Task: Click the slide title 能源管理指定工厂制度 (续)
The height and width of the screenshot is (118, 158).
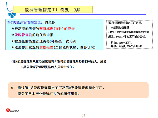Action: tap(53, 10)
